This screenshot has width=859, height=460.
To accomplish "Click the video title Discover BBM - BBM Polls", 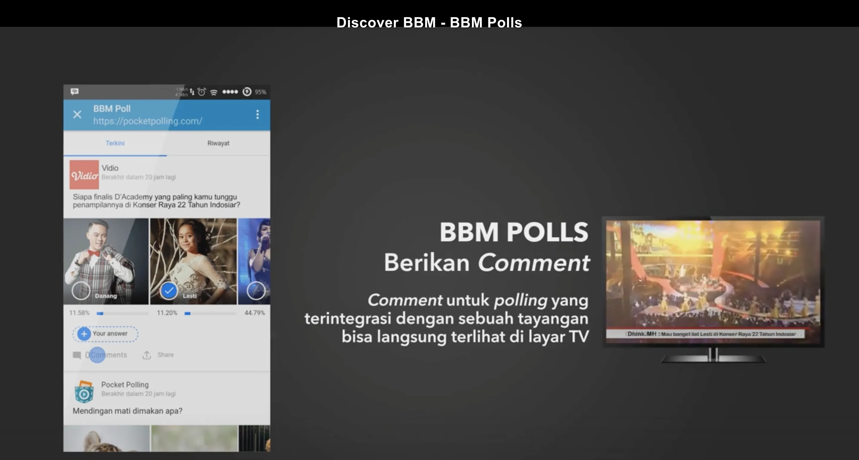I will click(429, 23).
